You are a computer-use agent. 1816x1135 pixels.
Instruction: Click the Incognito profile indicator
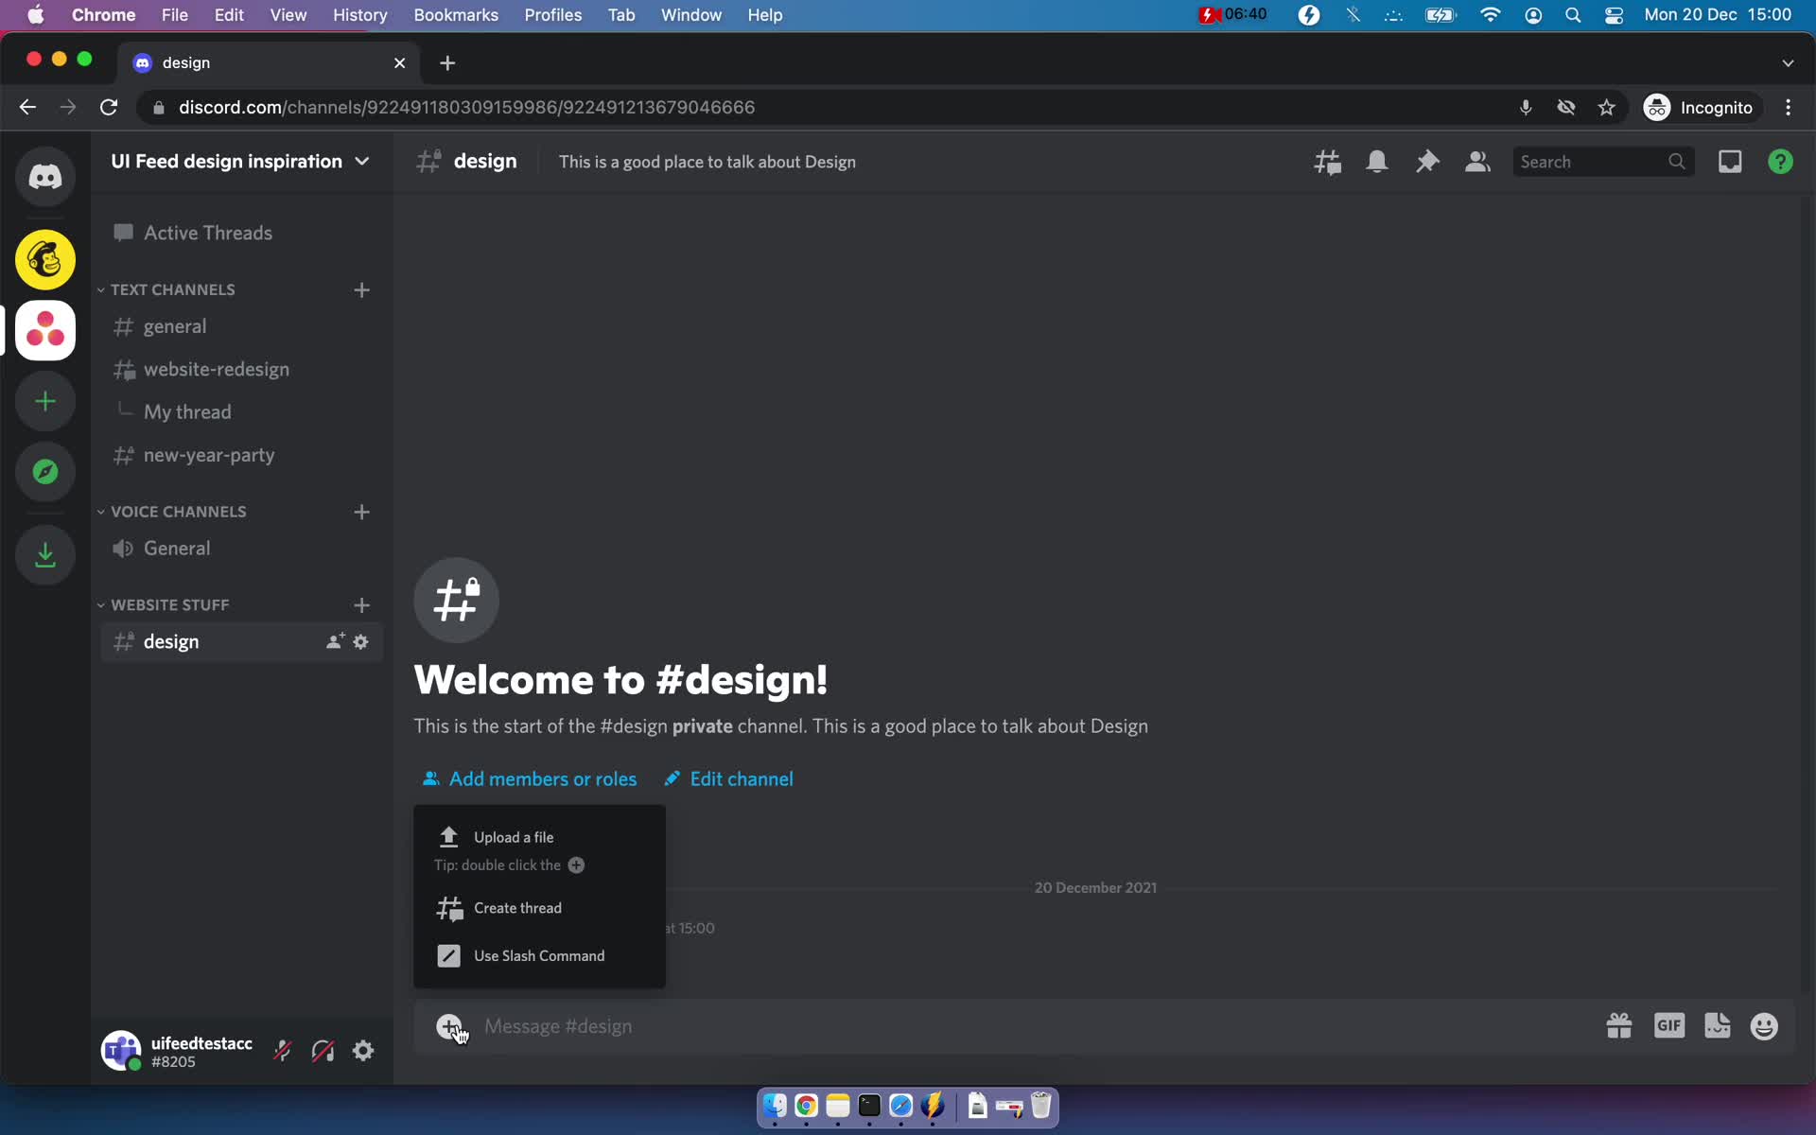(x=1699, y=107)
